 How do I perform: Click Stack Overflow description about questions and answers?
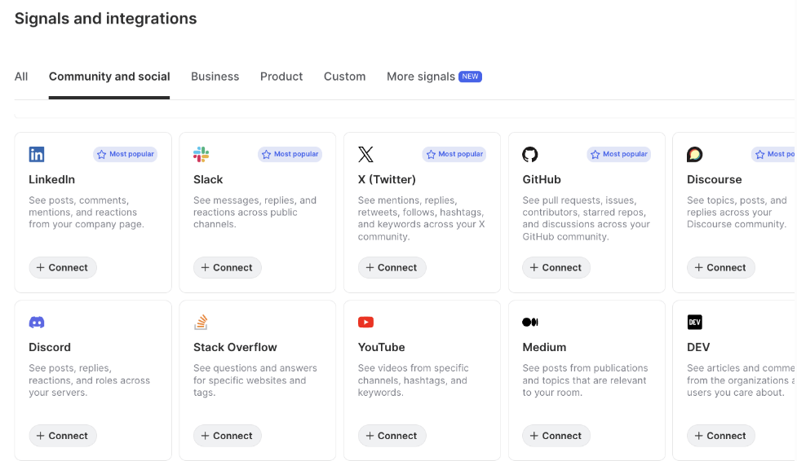click(x=255, y=380)
